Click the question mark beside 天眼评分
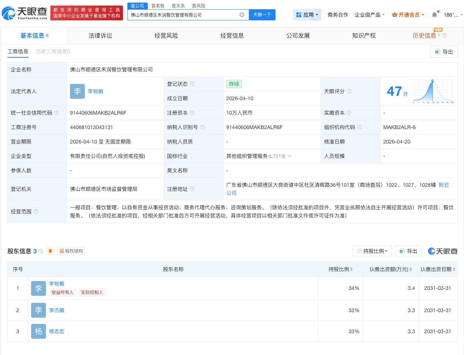Viewport: 464px width, 355px height. [349, 91]
